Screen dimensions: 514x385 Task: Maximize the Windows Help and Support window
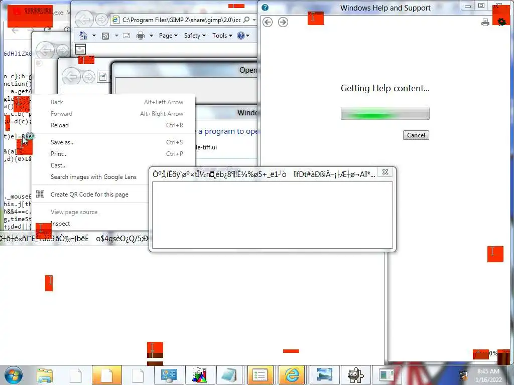[481, 6]
